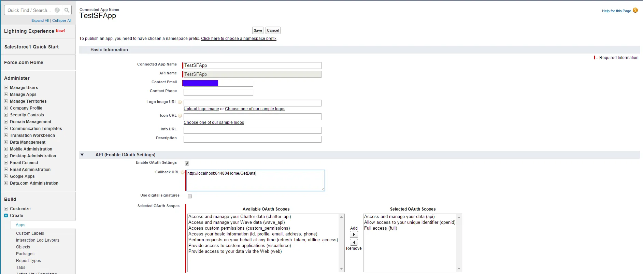Open Apps under the Create menu

pos(20,225)
